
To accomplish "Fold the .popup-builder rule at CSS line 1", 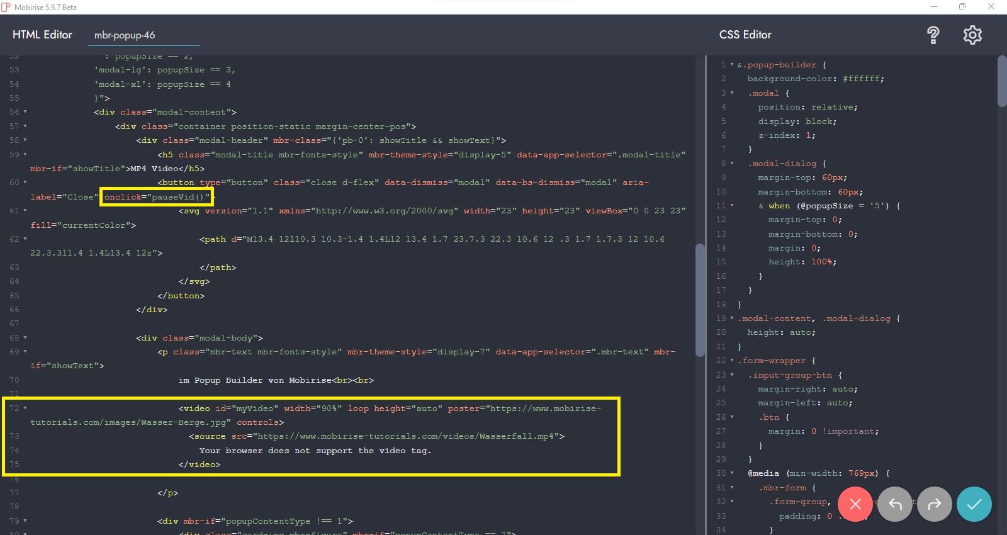I will tap(732, 65).
